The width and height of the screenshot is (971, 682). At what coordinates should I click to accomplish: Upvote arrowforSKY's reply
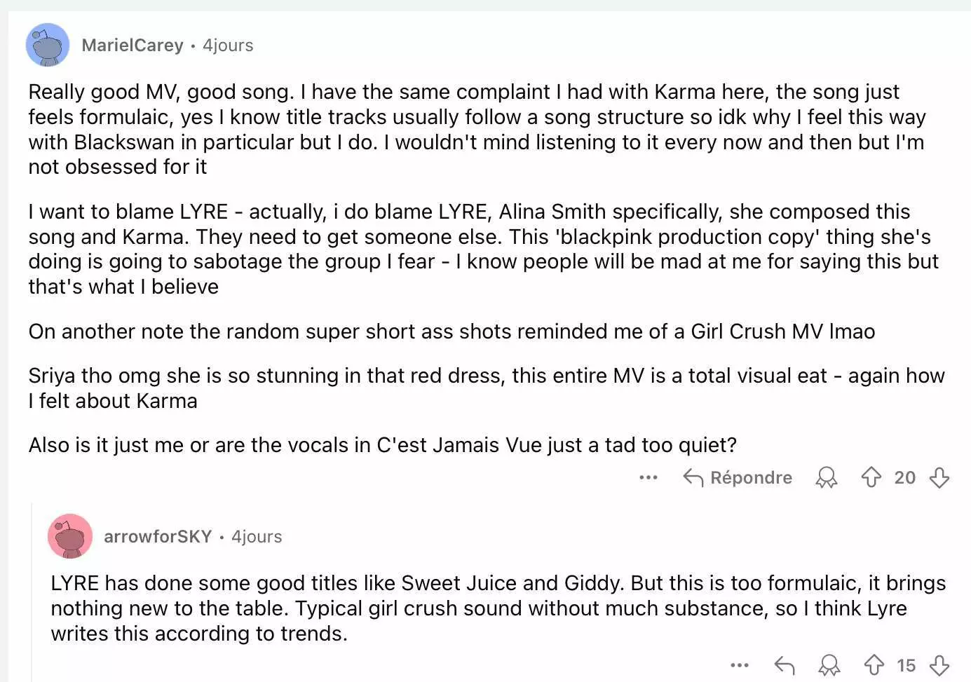coord(874,664)
